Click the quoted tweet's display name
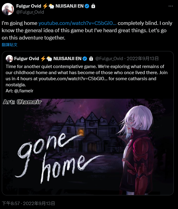Viewport: 178px width, 209px height. click(x=26, y=59)
